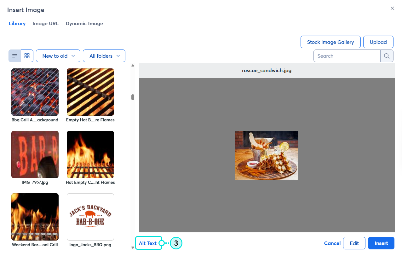
Task: Open the Dynamic Image tab
Action: coord(84,24)
